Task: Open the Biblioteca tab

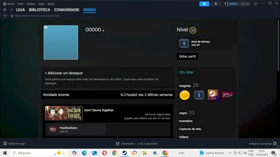Action: tap(40, 10)
